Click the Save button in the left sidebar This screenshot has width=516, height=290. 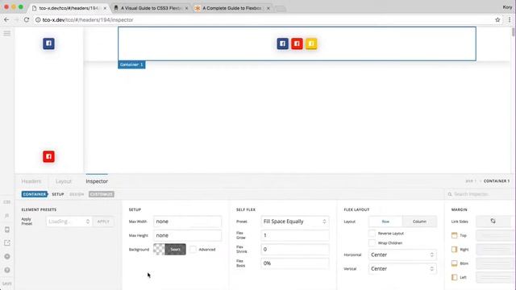click(x=7, y=284)
